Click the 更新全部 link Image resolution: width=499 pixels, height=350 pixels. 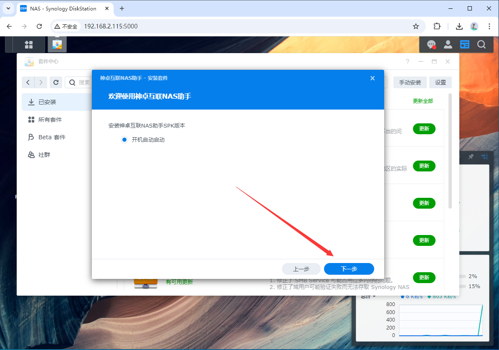(423, 101)
